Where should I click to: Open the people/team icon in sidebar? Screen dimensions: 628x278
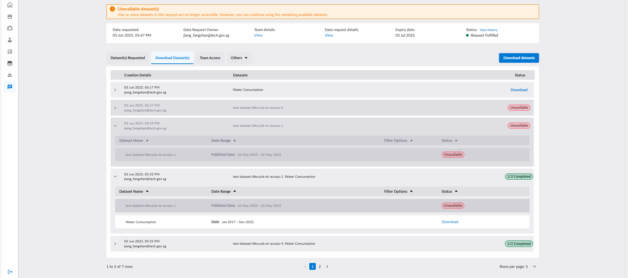10,75
